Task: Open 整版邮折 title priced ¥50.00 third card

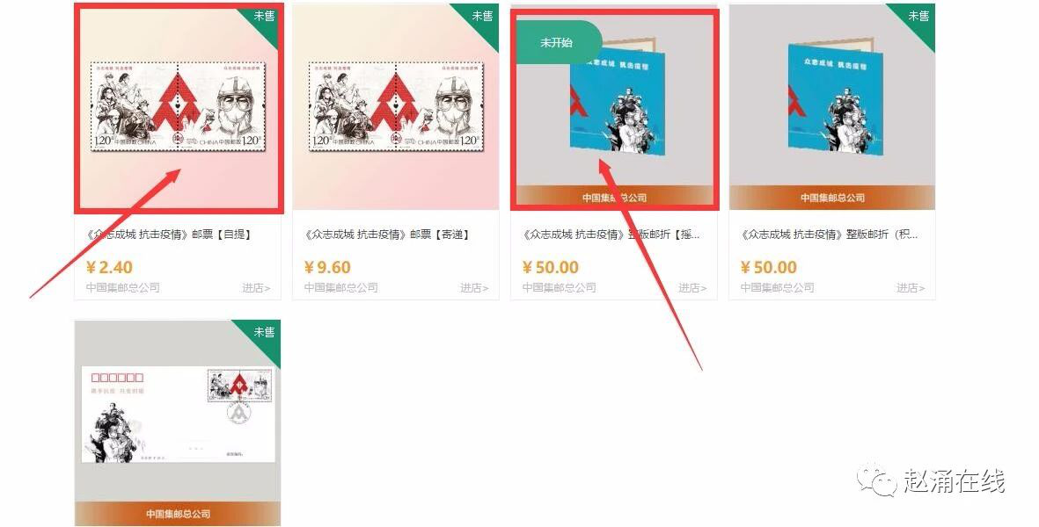Action: pos(611,235)
